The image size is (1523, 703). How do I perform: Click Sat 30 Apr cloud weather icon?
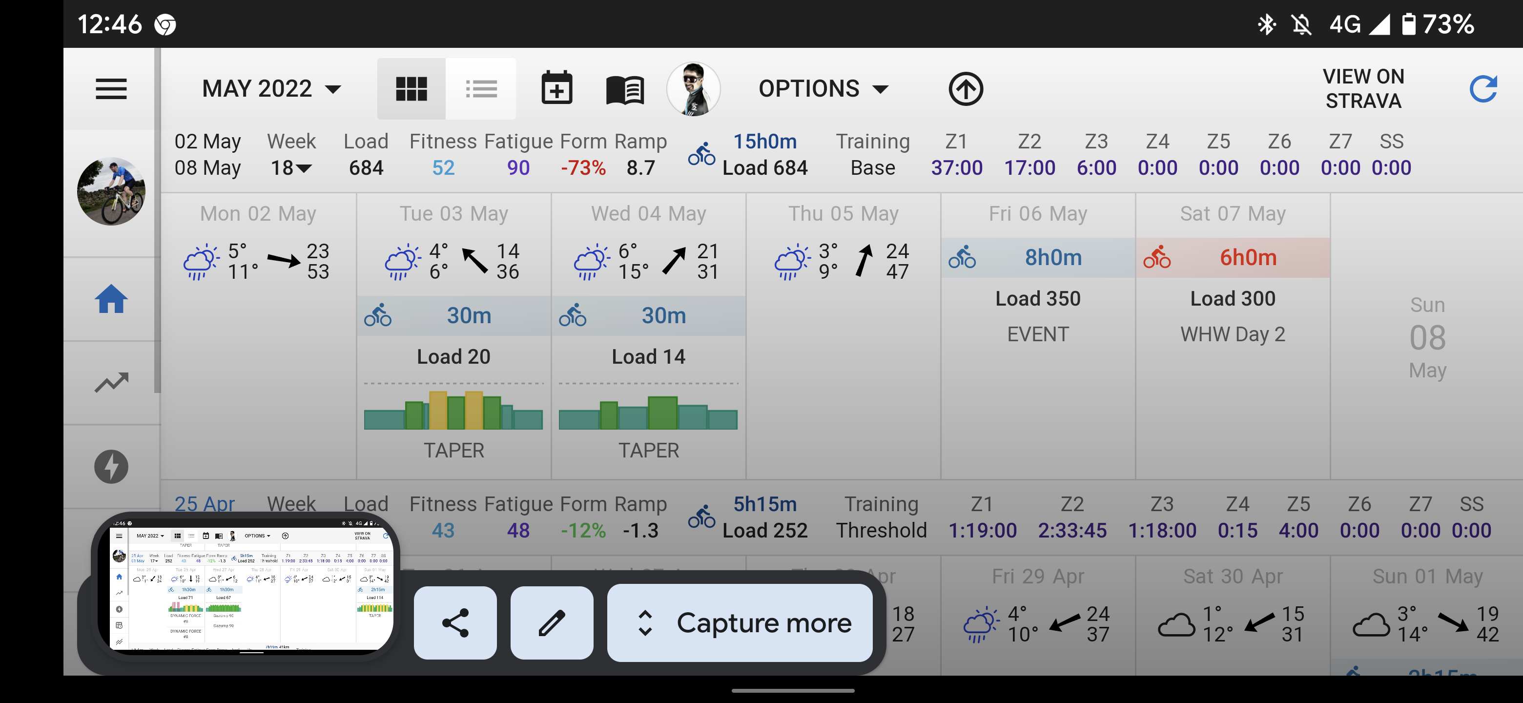point(1176,625)
